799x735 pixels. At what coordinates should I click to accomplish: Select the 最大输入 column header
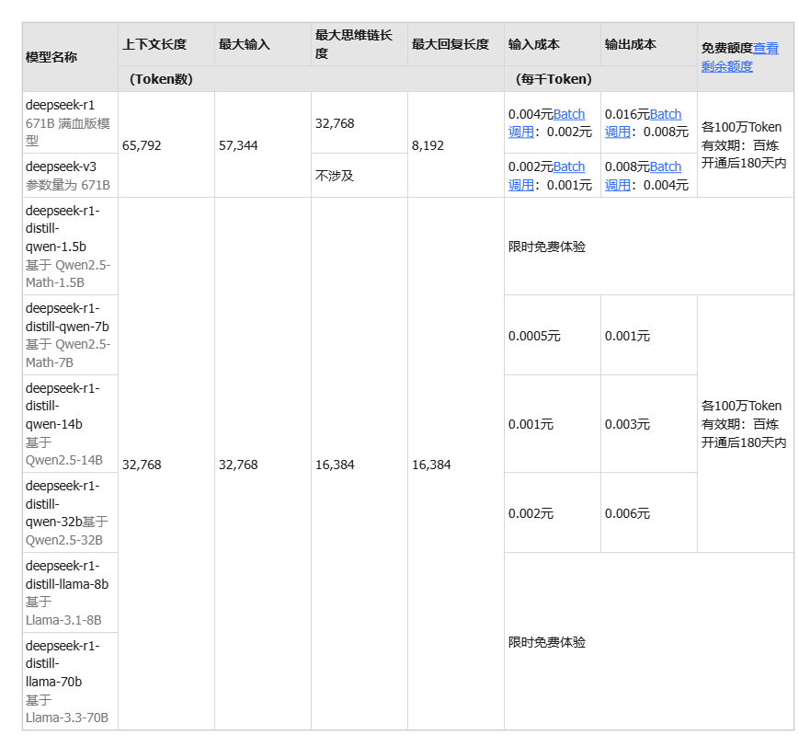point(263,44)
